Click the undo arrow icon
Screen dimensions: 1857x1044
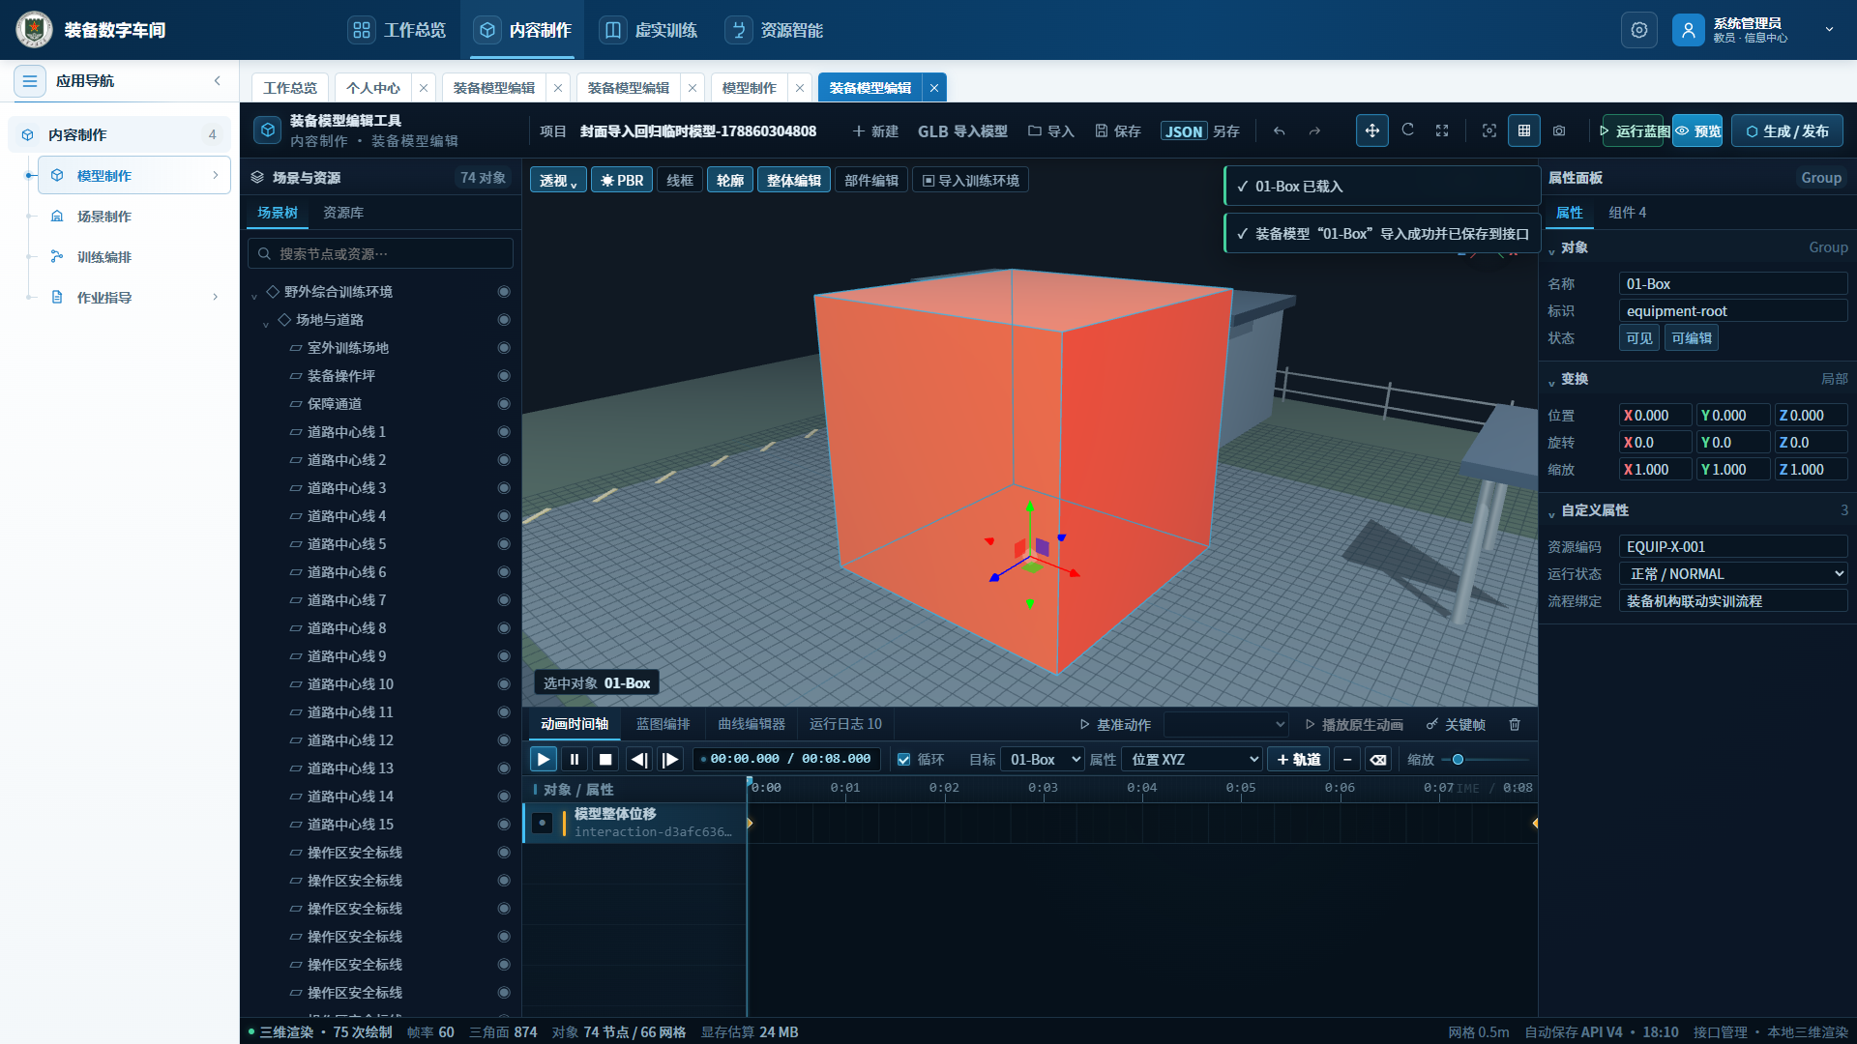(1279, 131)
